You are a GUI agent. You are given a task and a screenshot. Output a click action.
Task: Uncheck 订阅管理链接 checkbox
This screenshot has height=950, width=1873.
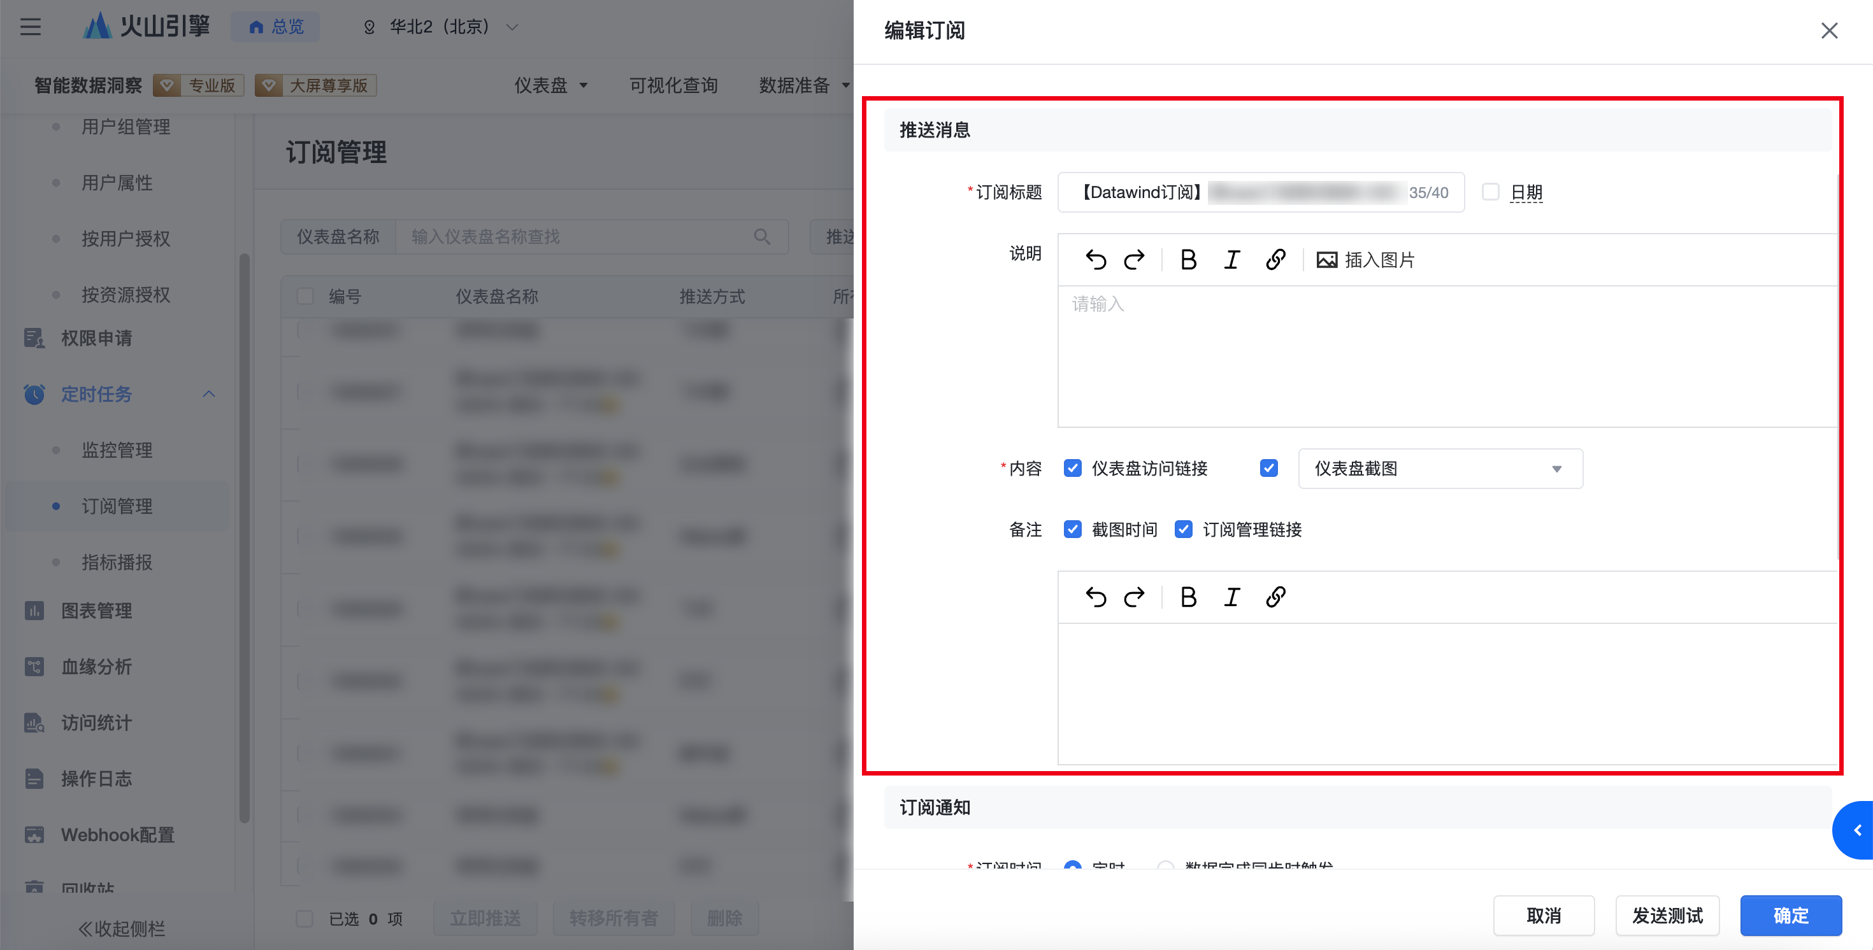pyautogui.click(x=1183, y=529)
